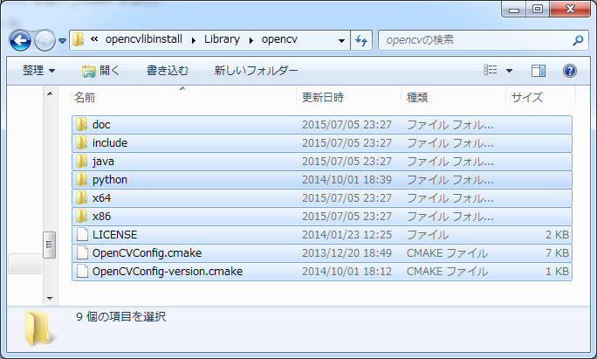This screenshot has height=359, width=597.
Task: Open help with the question mark icon
Action: click(570, 71)
